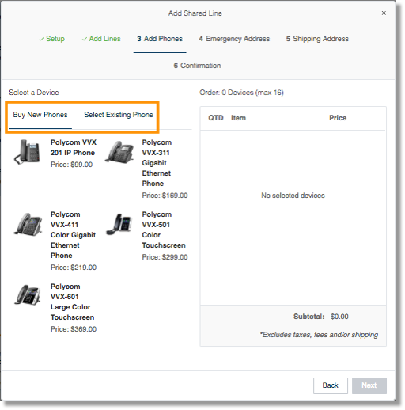Click the Item column header
Viewport: 405px width, 410px height.
238,118
